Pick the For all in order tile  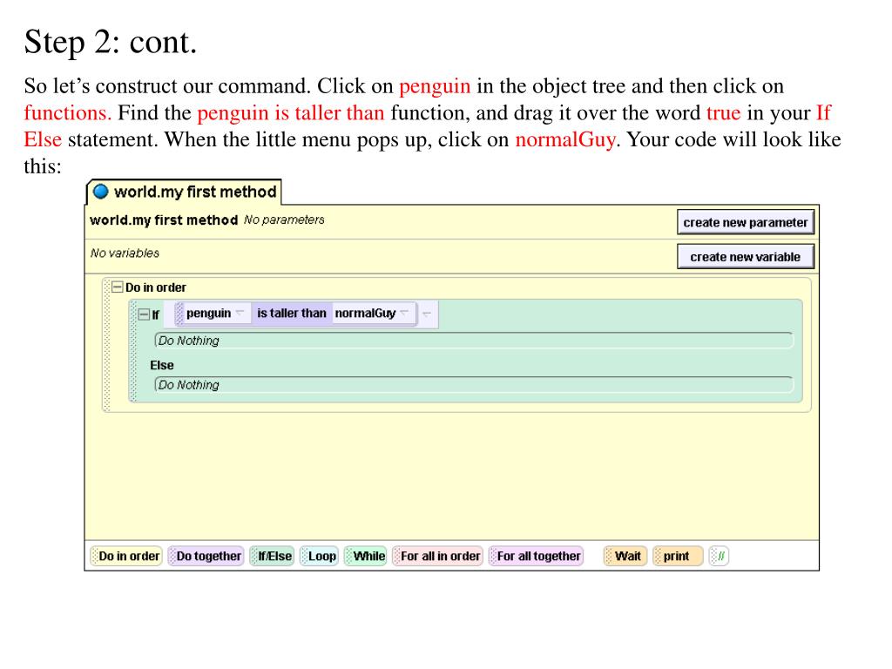coord(437,556)
